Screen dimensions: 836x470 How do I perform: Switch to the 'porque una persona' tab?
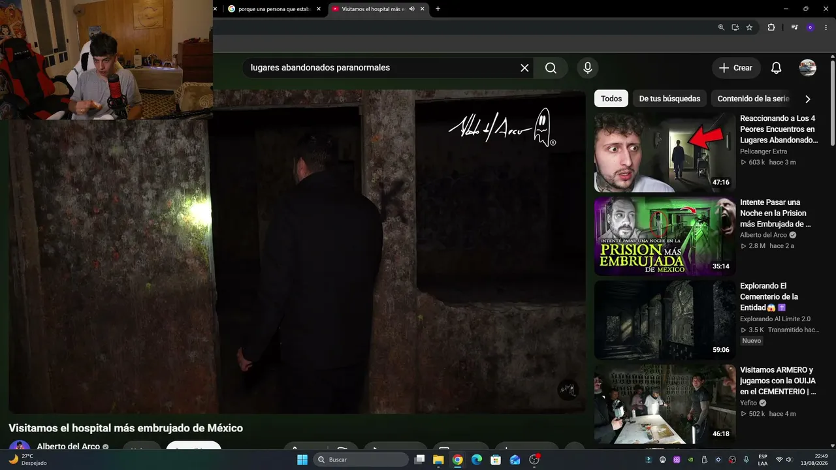tap(273, 8)
